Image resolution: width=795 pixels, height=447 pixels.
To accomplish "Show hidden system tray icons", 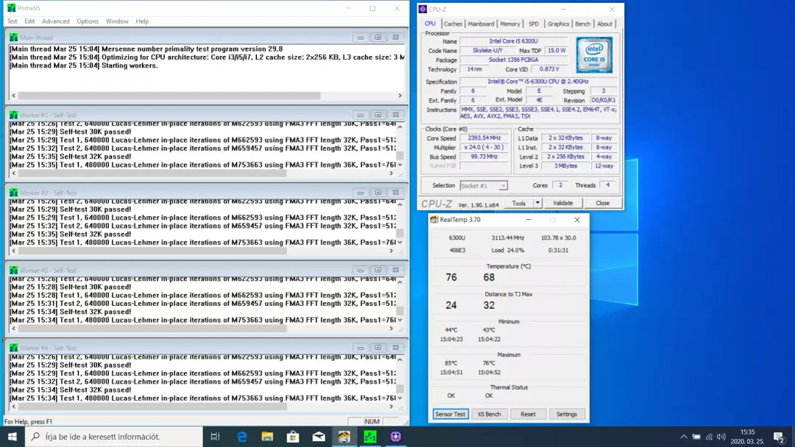I will tap(684, 437).
